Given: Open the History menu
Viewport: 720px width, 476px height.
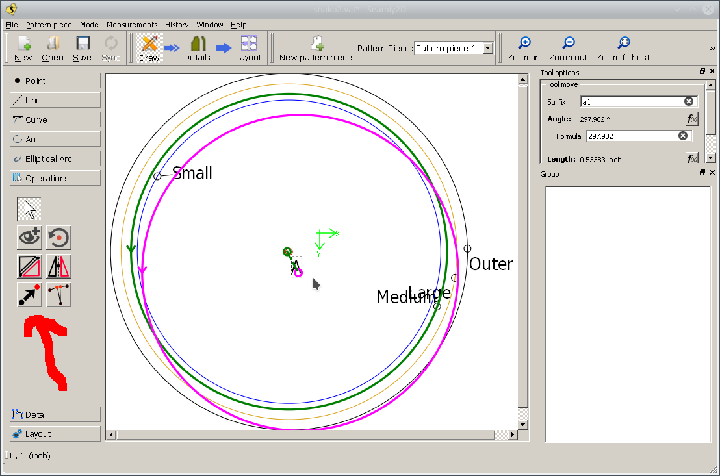Looking at the screenshot, I should [x=176, y=25].
